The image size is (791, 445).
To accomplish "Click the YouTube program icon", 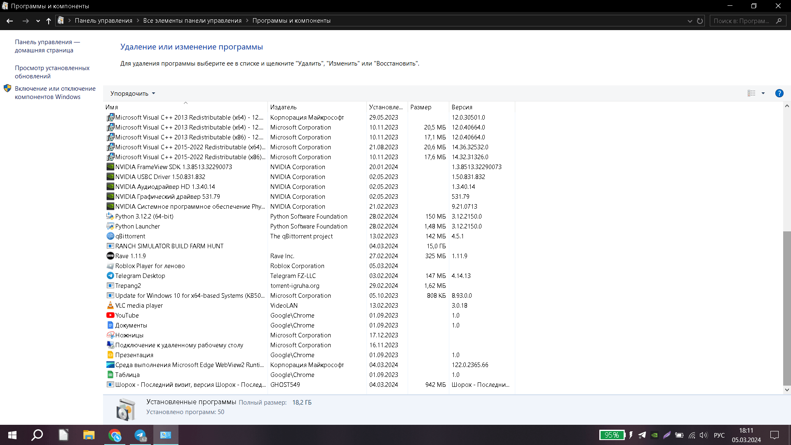I will 110,316.
